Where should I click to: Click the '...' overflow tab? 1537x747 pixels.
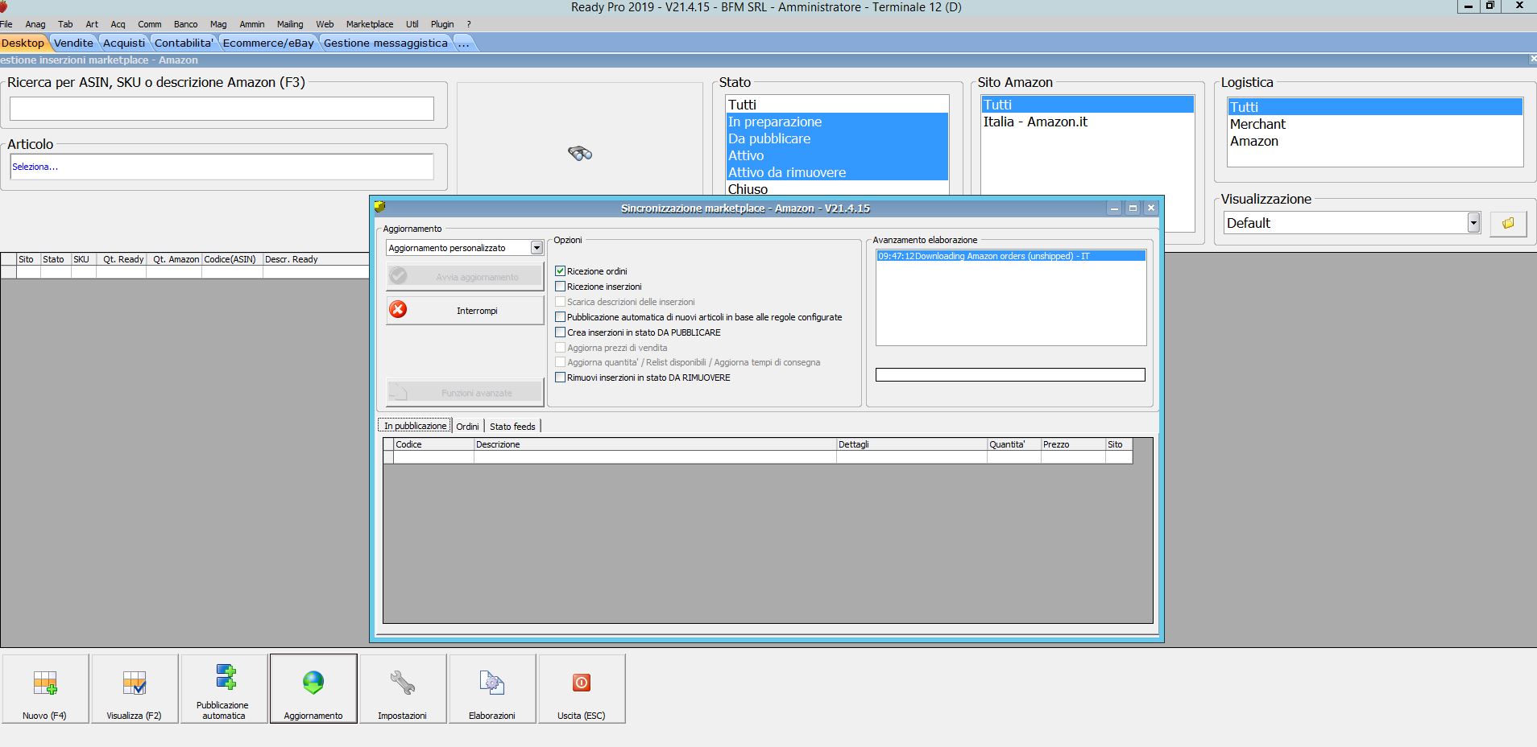tap(464, 43)
